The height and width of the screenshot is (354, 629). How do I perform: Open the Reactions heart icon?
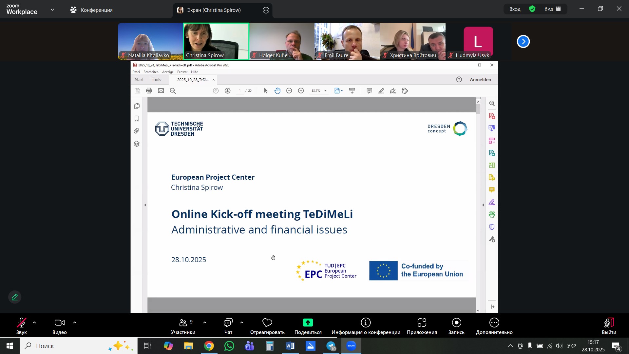tap(267, 323)
